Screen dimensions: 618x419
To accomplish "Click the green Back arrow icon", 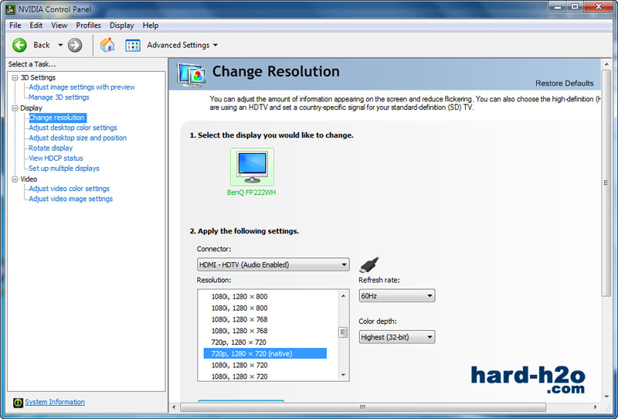I will 19,45.
